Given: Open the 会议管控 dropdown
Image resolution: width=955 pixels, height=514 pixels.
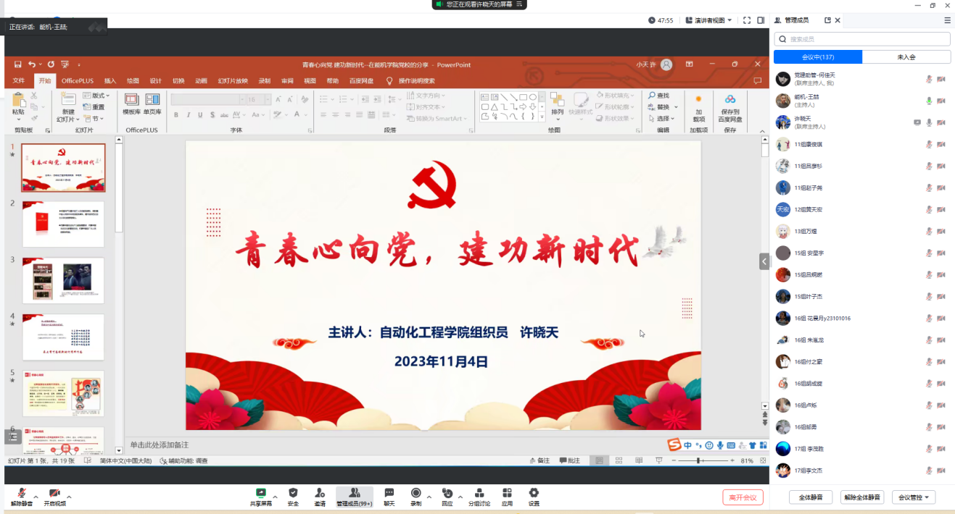Looking at the screenshot, I should coord(914,497).
